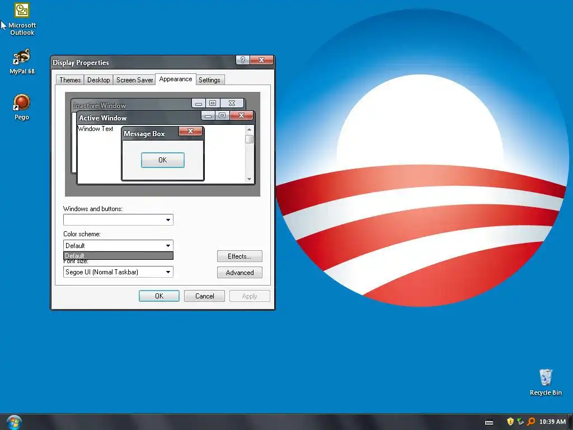The image size is (573, 430).
Task: Click the preview scrollbar thumb
Action: [249, 139]
